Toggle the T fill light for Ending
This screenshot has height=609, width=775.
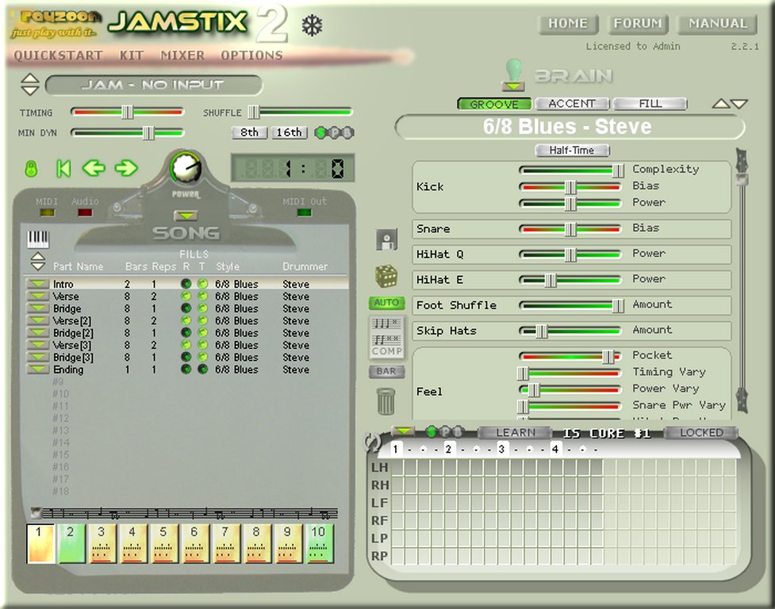click(202, 370)
